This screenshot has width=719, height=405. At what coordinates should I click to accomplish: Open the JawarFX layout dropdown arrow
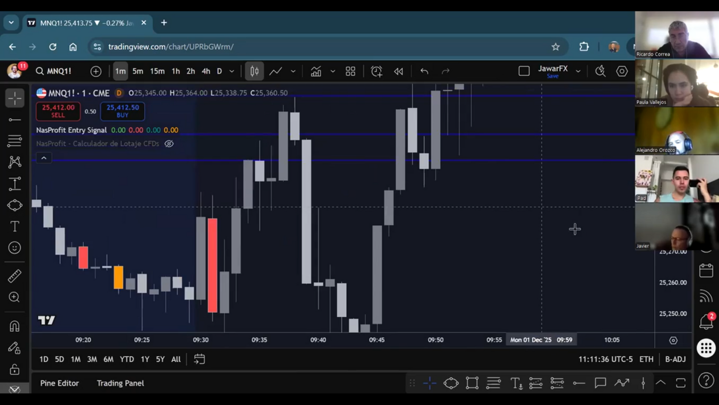point(578,71)
